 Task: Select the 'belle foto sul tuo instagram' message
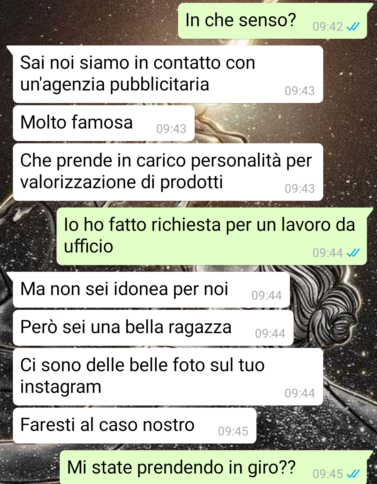pos(168,376)
